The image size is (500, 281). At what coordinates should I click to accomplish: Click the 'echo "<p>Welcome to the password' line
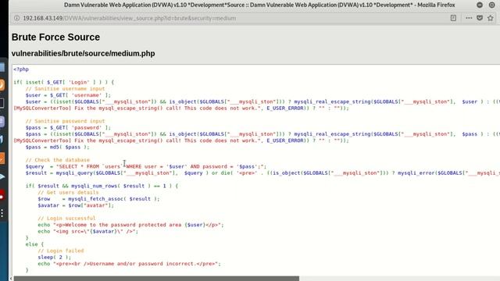tap(130, 225)
